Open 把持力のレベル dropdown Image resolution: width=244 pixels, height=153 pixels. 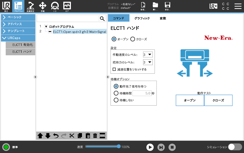point(148,62)
